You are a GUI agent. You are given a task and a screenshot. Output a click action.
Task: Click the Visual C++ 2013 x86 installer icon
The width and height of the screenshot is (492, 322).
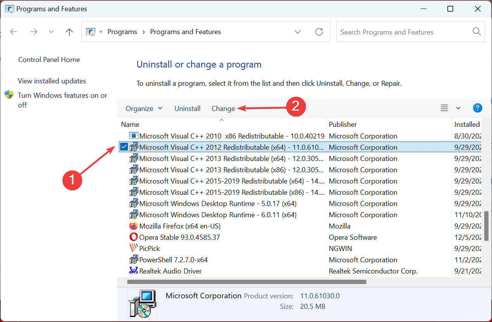click(133, 170)
